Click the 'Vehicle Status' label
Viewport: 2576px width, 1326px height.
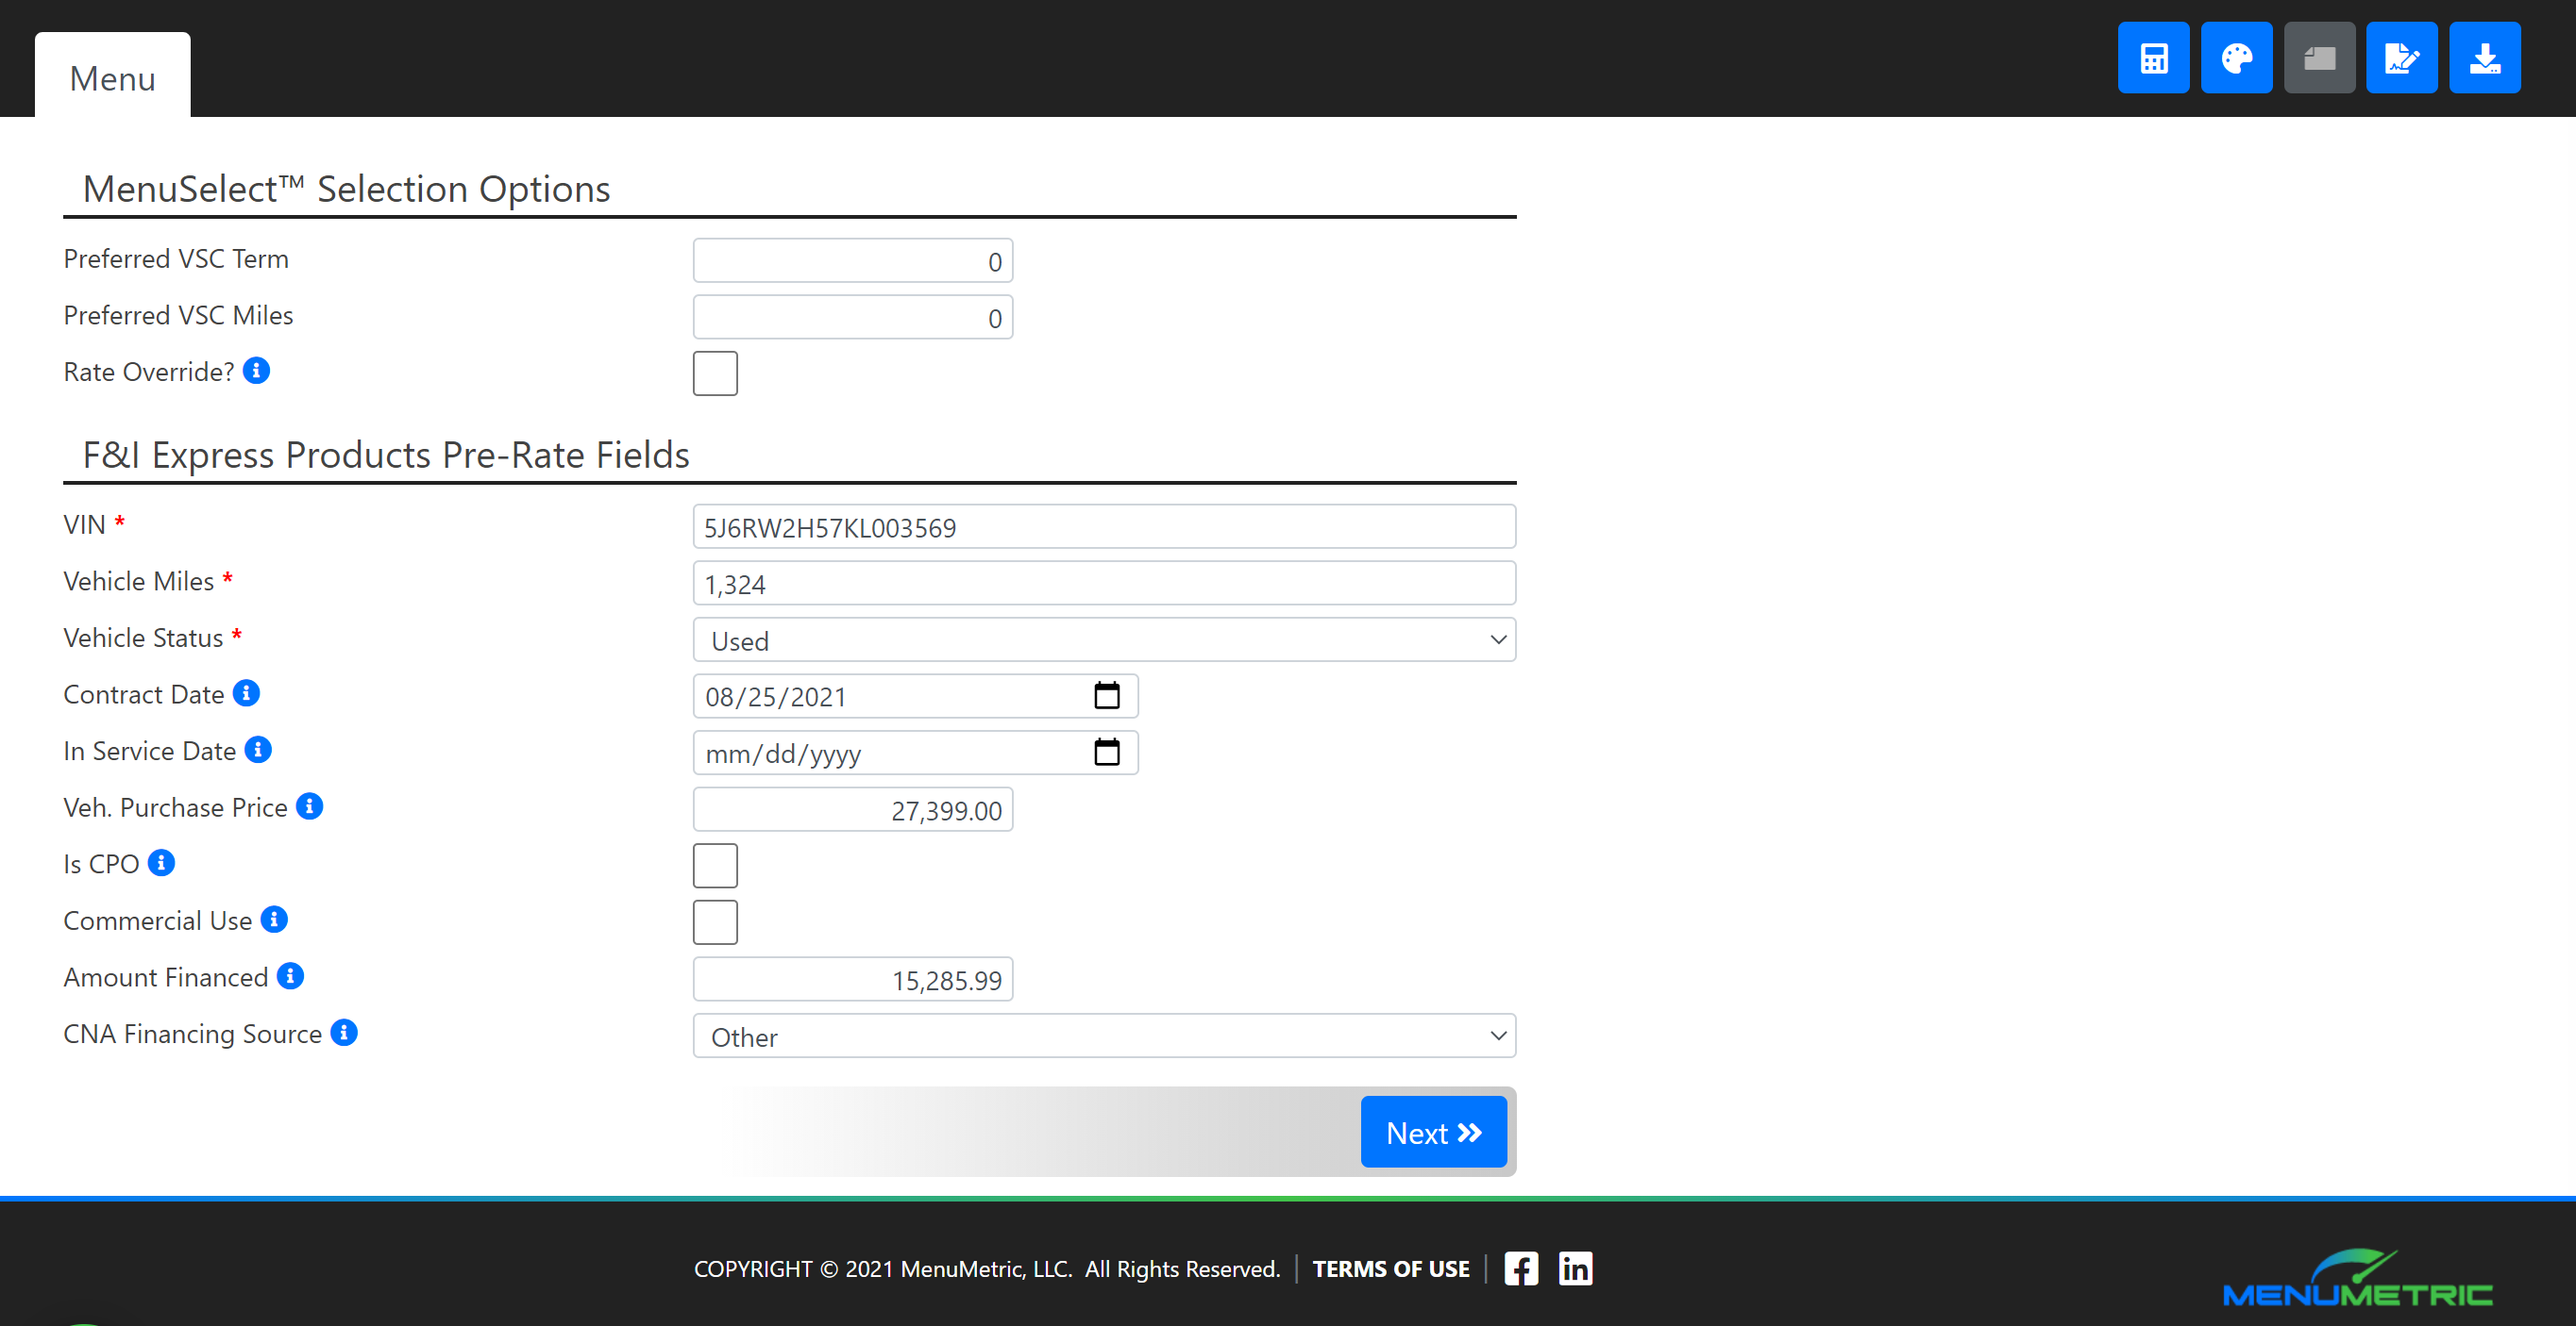(x=143, y=638)
